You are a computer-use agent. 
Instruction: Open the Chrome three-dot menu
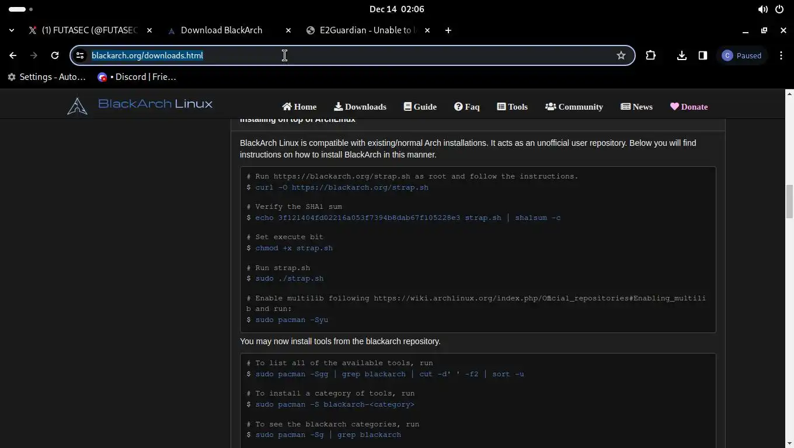click(x=781, y=55)
